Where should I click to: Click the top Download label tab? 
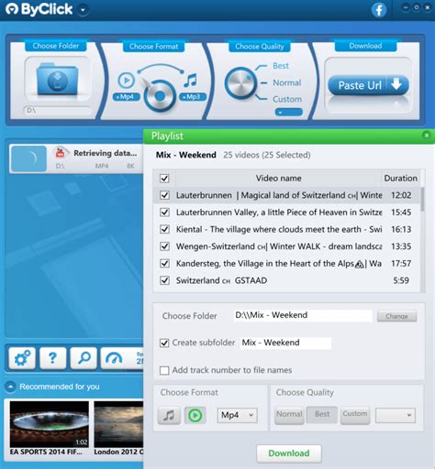365,46
